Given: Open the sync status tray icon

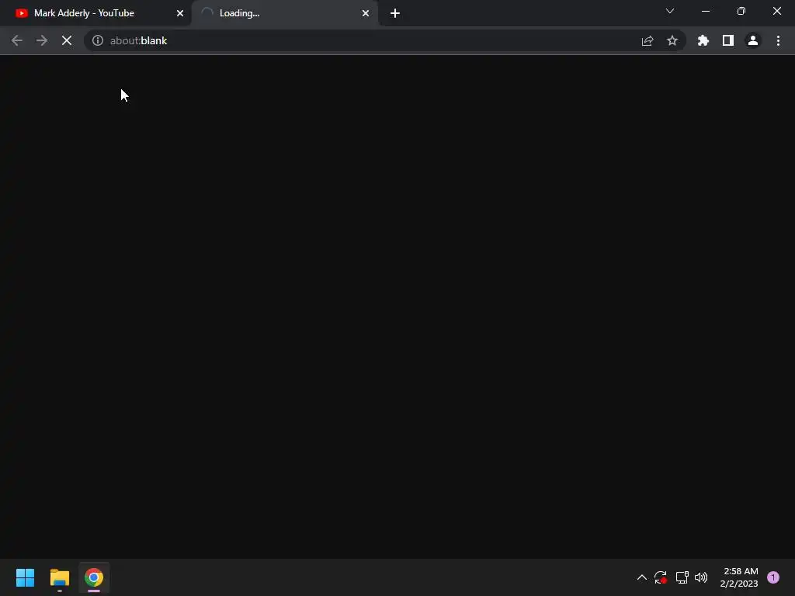Looking at the screenshot, I should [x=660, y=577].
